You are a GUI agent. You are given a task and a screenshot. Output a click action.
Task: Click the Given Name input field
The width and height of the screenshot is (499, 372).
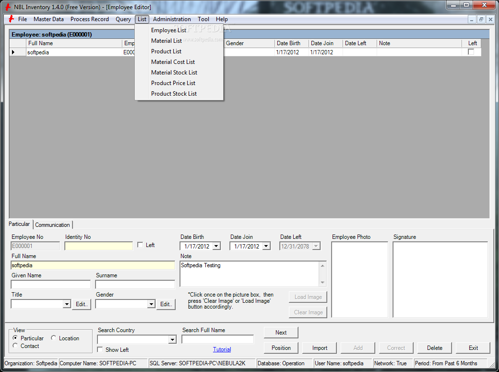point(50,285)
